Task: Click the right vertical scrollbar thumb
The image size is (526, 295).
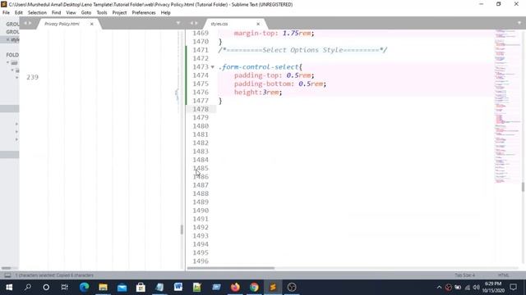Action: [523, 187]
